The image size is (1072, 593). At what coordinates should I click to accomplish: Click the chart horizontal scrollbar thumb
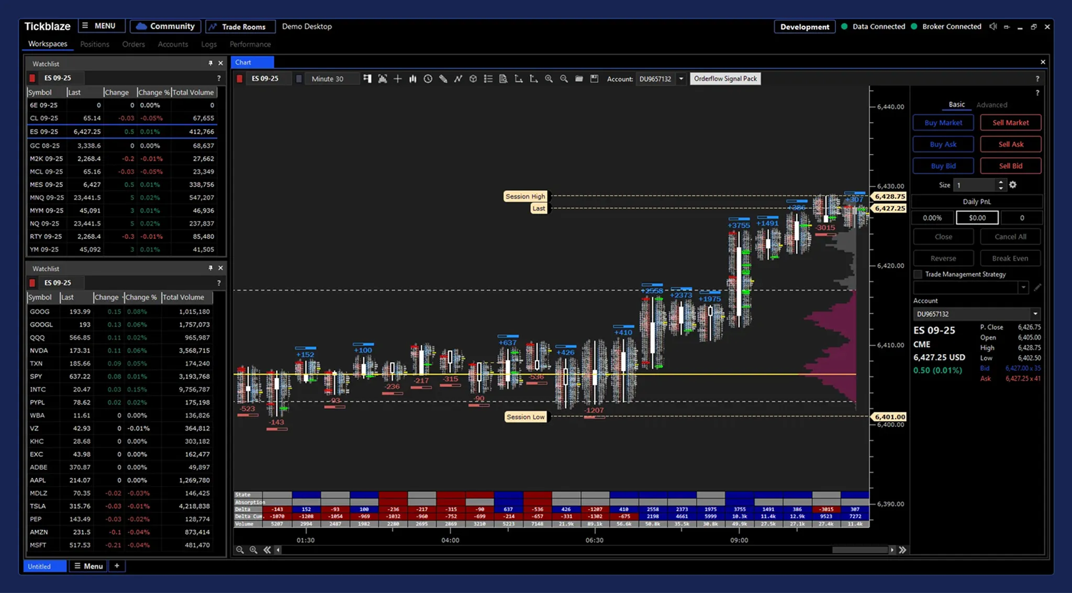click(x=860, y=550)
